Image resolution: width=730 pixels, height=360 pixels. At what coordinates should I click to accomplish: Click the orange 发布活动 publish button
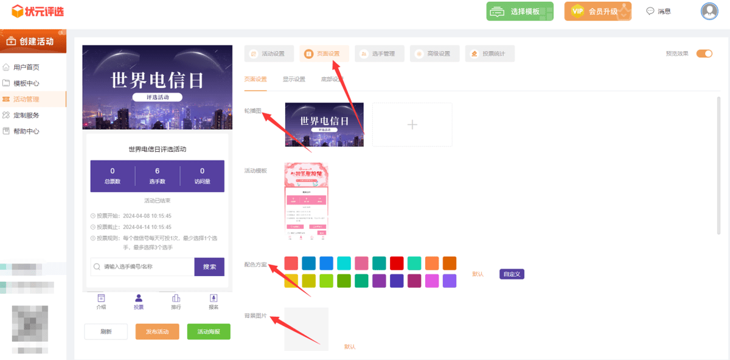(157, 332)
